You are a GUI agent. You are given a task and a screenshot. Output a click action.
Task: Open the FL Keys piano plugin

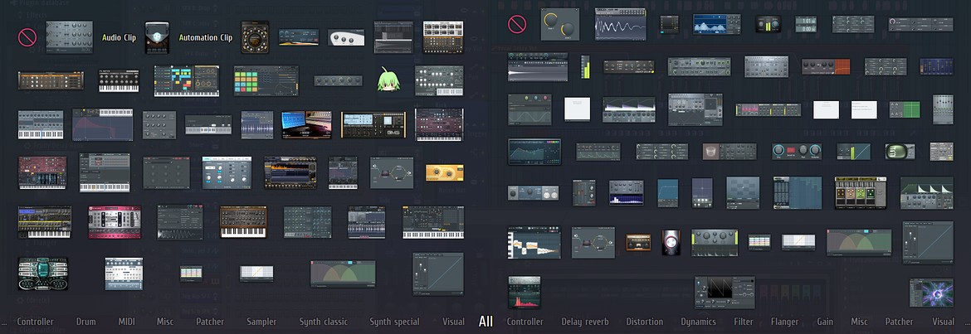[119, 80]
